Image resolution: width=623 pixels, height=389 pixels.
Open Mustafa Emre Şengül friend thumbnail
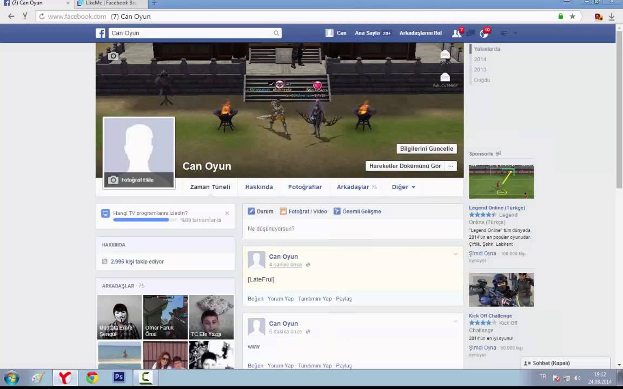pyautogui.click(x=120, y=317)
